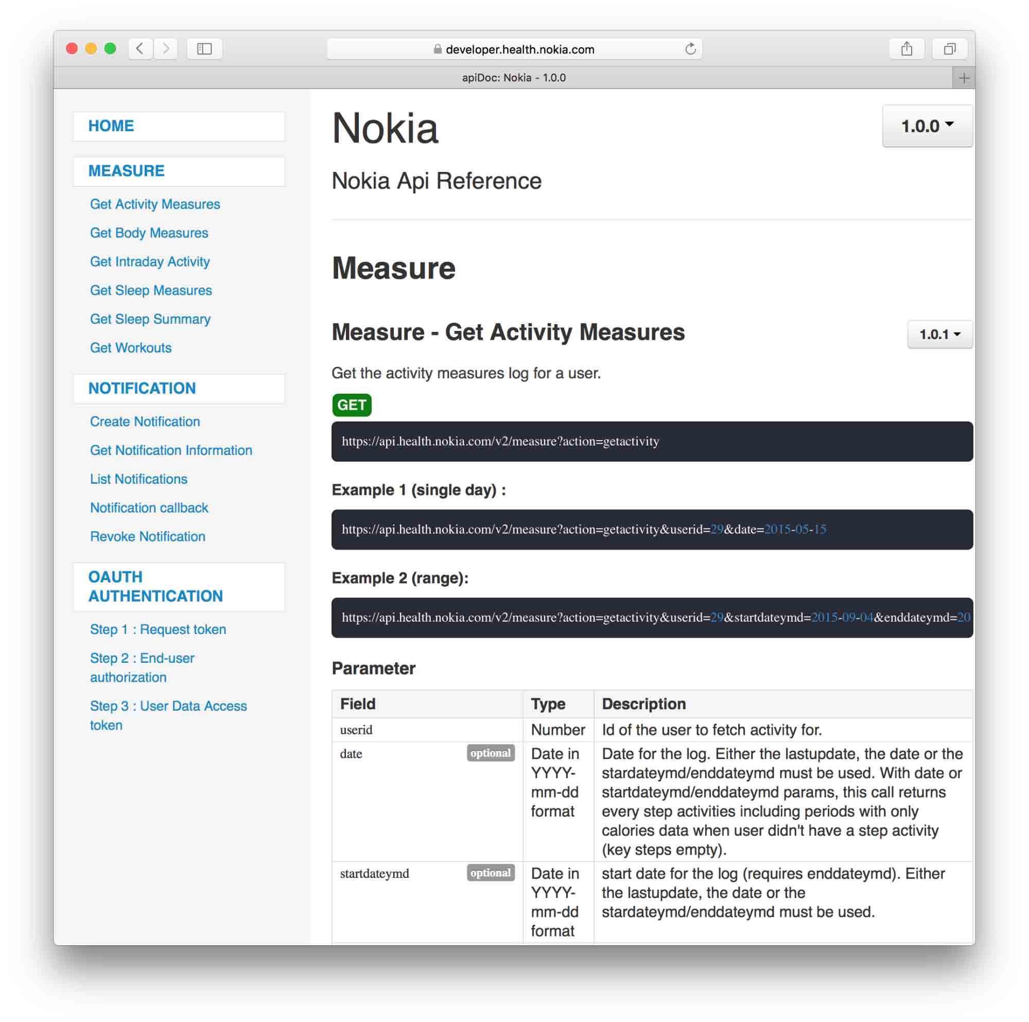This screenshot has width=1029, height=1022.
Task: Go forward with Safari's forward arrow
Action: (x=166, y=49)
